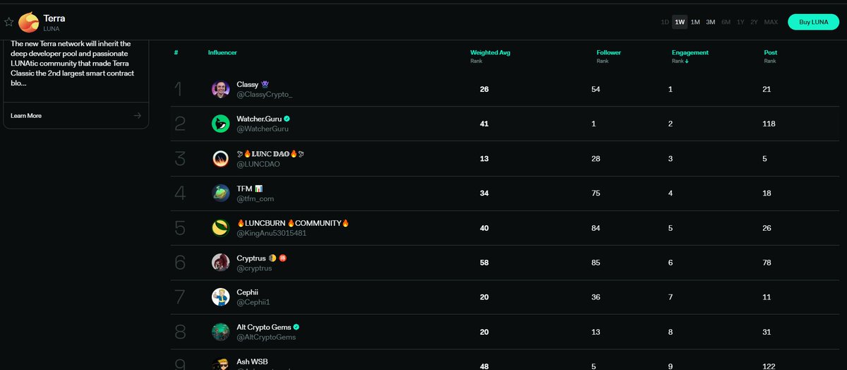This screenshot has width=847, height=370.
Task: Click the # rank column header
Action: [176, 53]
